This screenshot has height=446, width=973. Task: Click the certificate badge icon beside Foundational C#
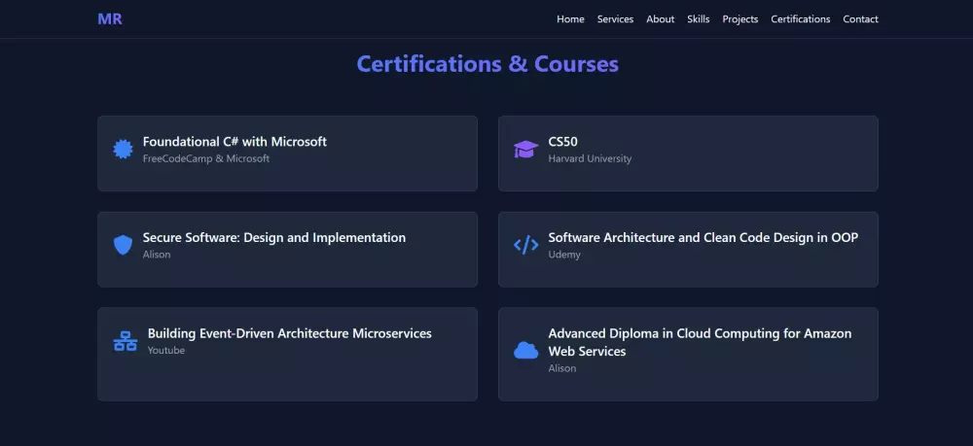[123, 149]
